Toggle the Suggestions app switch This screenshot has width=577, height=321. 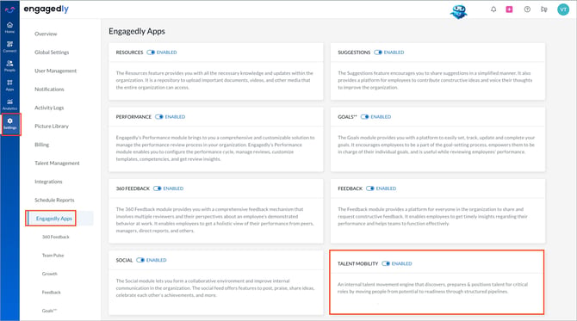coord(378,52)
